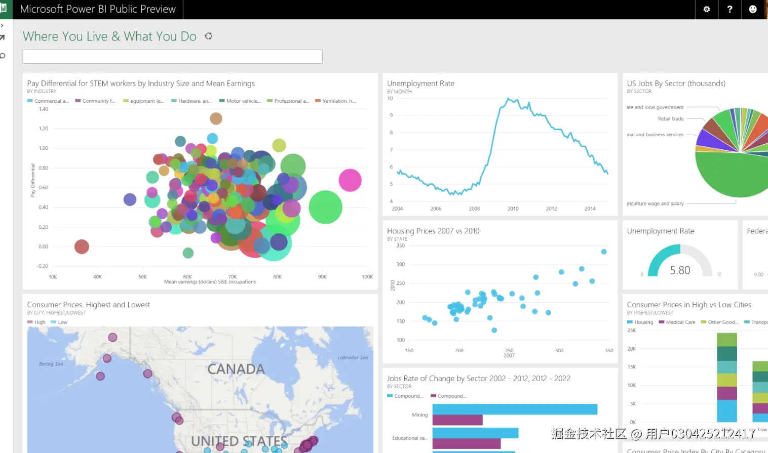Click the professional and business services pie label
The width and height of the screenshot is (768, 453).
point(655,135)
